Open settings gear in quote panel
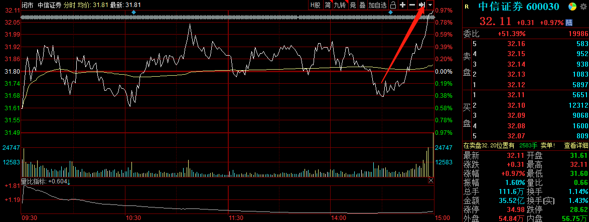The width and height of the screenshot is (589, 222). (582, 7)
